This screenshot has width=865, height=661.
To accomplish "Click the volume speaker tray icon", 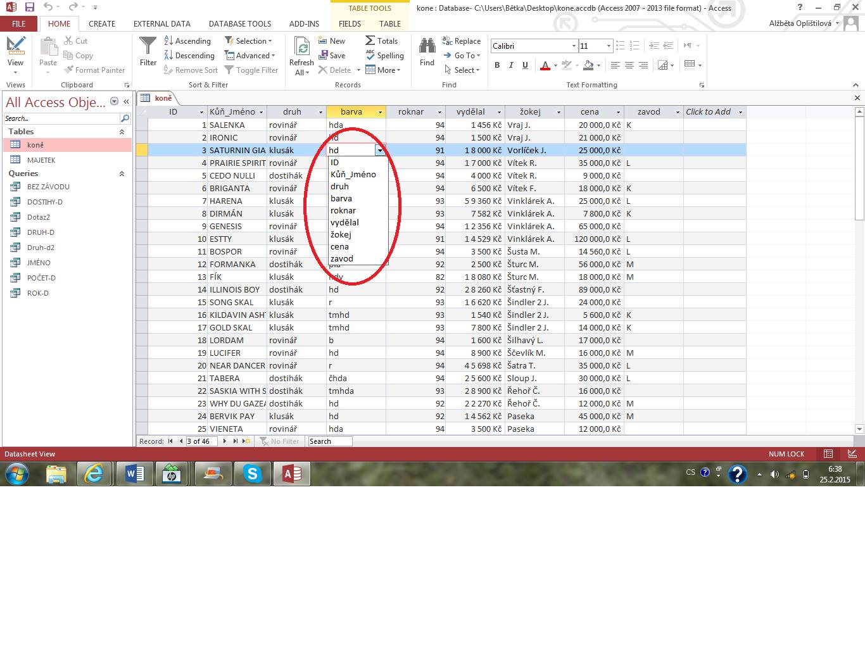I will click(x=774, y=474).
